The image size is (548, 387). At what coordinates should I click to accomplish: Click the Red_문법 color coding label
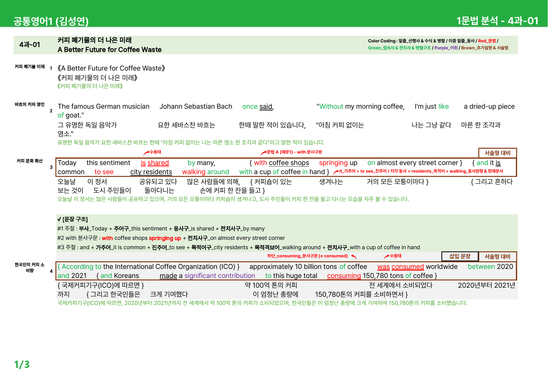click(x=487, y=41)
